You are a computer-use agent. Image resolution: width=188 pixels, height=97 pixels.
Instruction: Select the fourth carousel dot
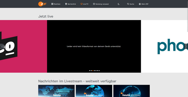[94, 70]
